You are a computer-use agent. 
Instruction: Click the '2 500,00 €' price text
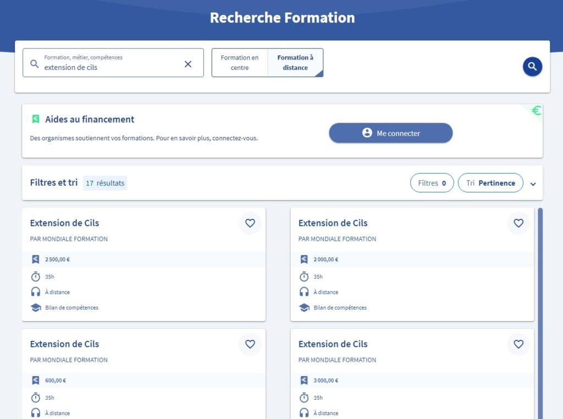(x=57, y=259)
